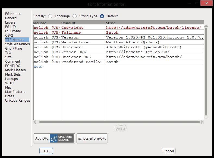Open the OS/2 section
The image size is (214, 158).
point(9,36)
